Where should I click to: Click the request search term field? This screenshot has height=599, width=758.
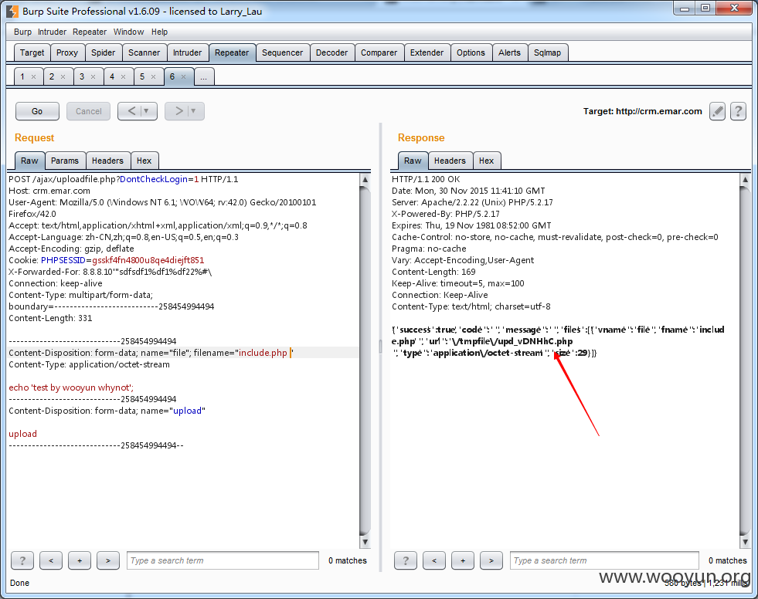[223, 560]
